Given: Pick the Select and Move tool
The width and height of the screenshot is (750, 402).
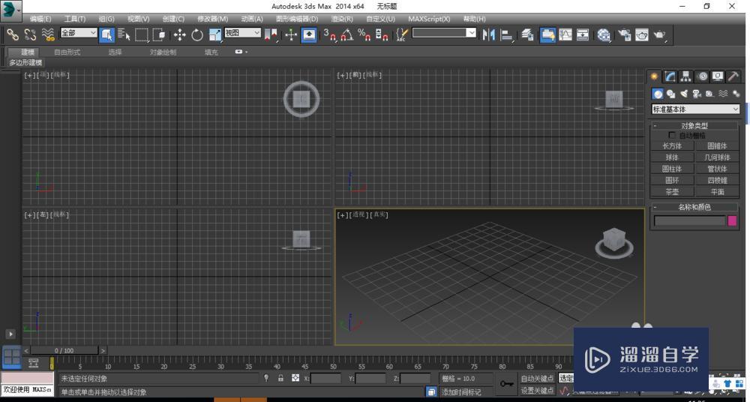Looking at the screenshot, I should 180,34.
